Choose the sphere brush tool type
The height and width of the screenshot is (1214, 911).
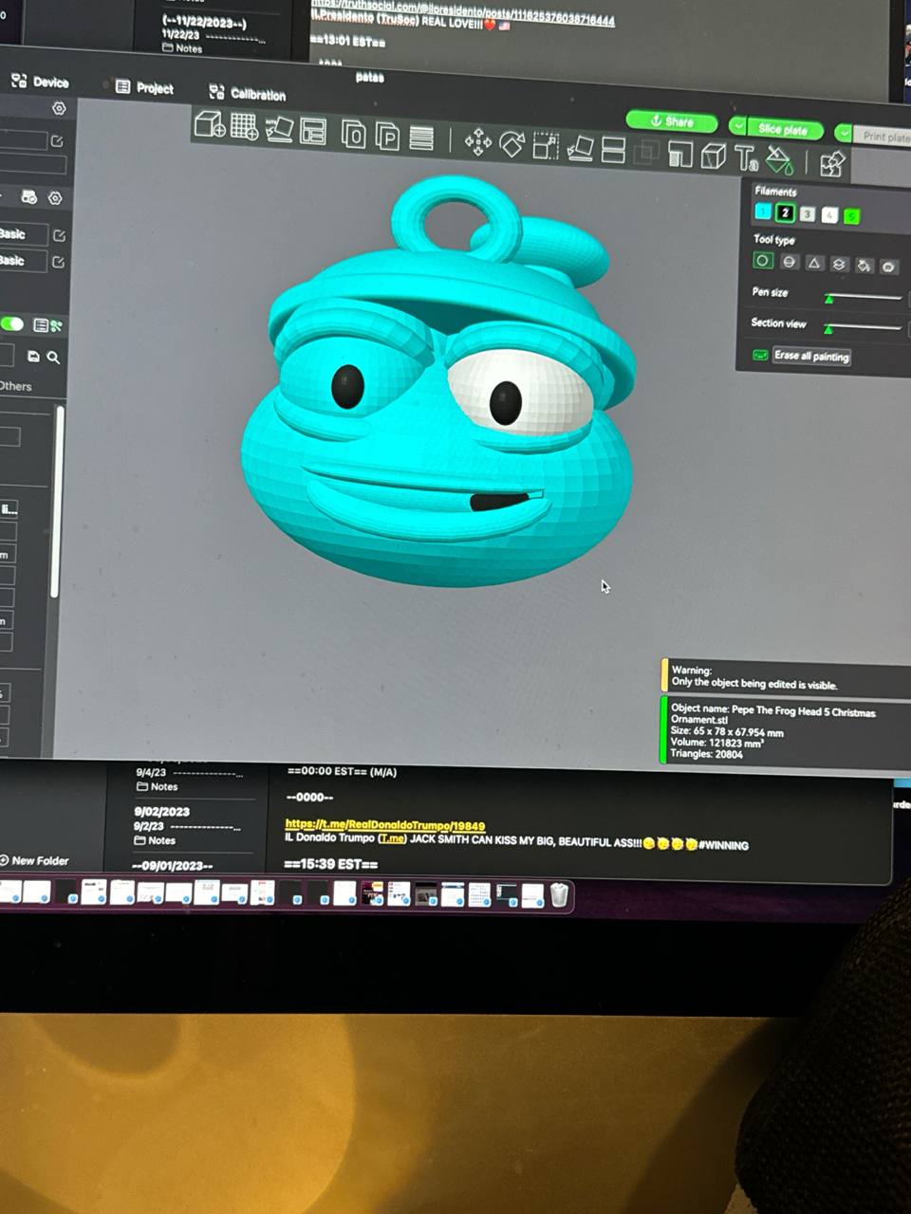point(789,263)
